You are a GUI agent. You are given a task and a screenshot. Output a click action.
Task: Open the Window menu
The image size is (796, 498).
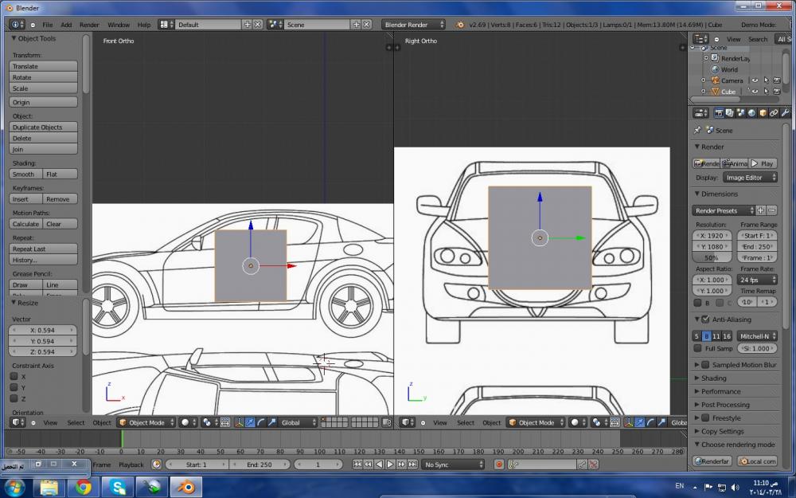(x=118, y=25)
